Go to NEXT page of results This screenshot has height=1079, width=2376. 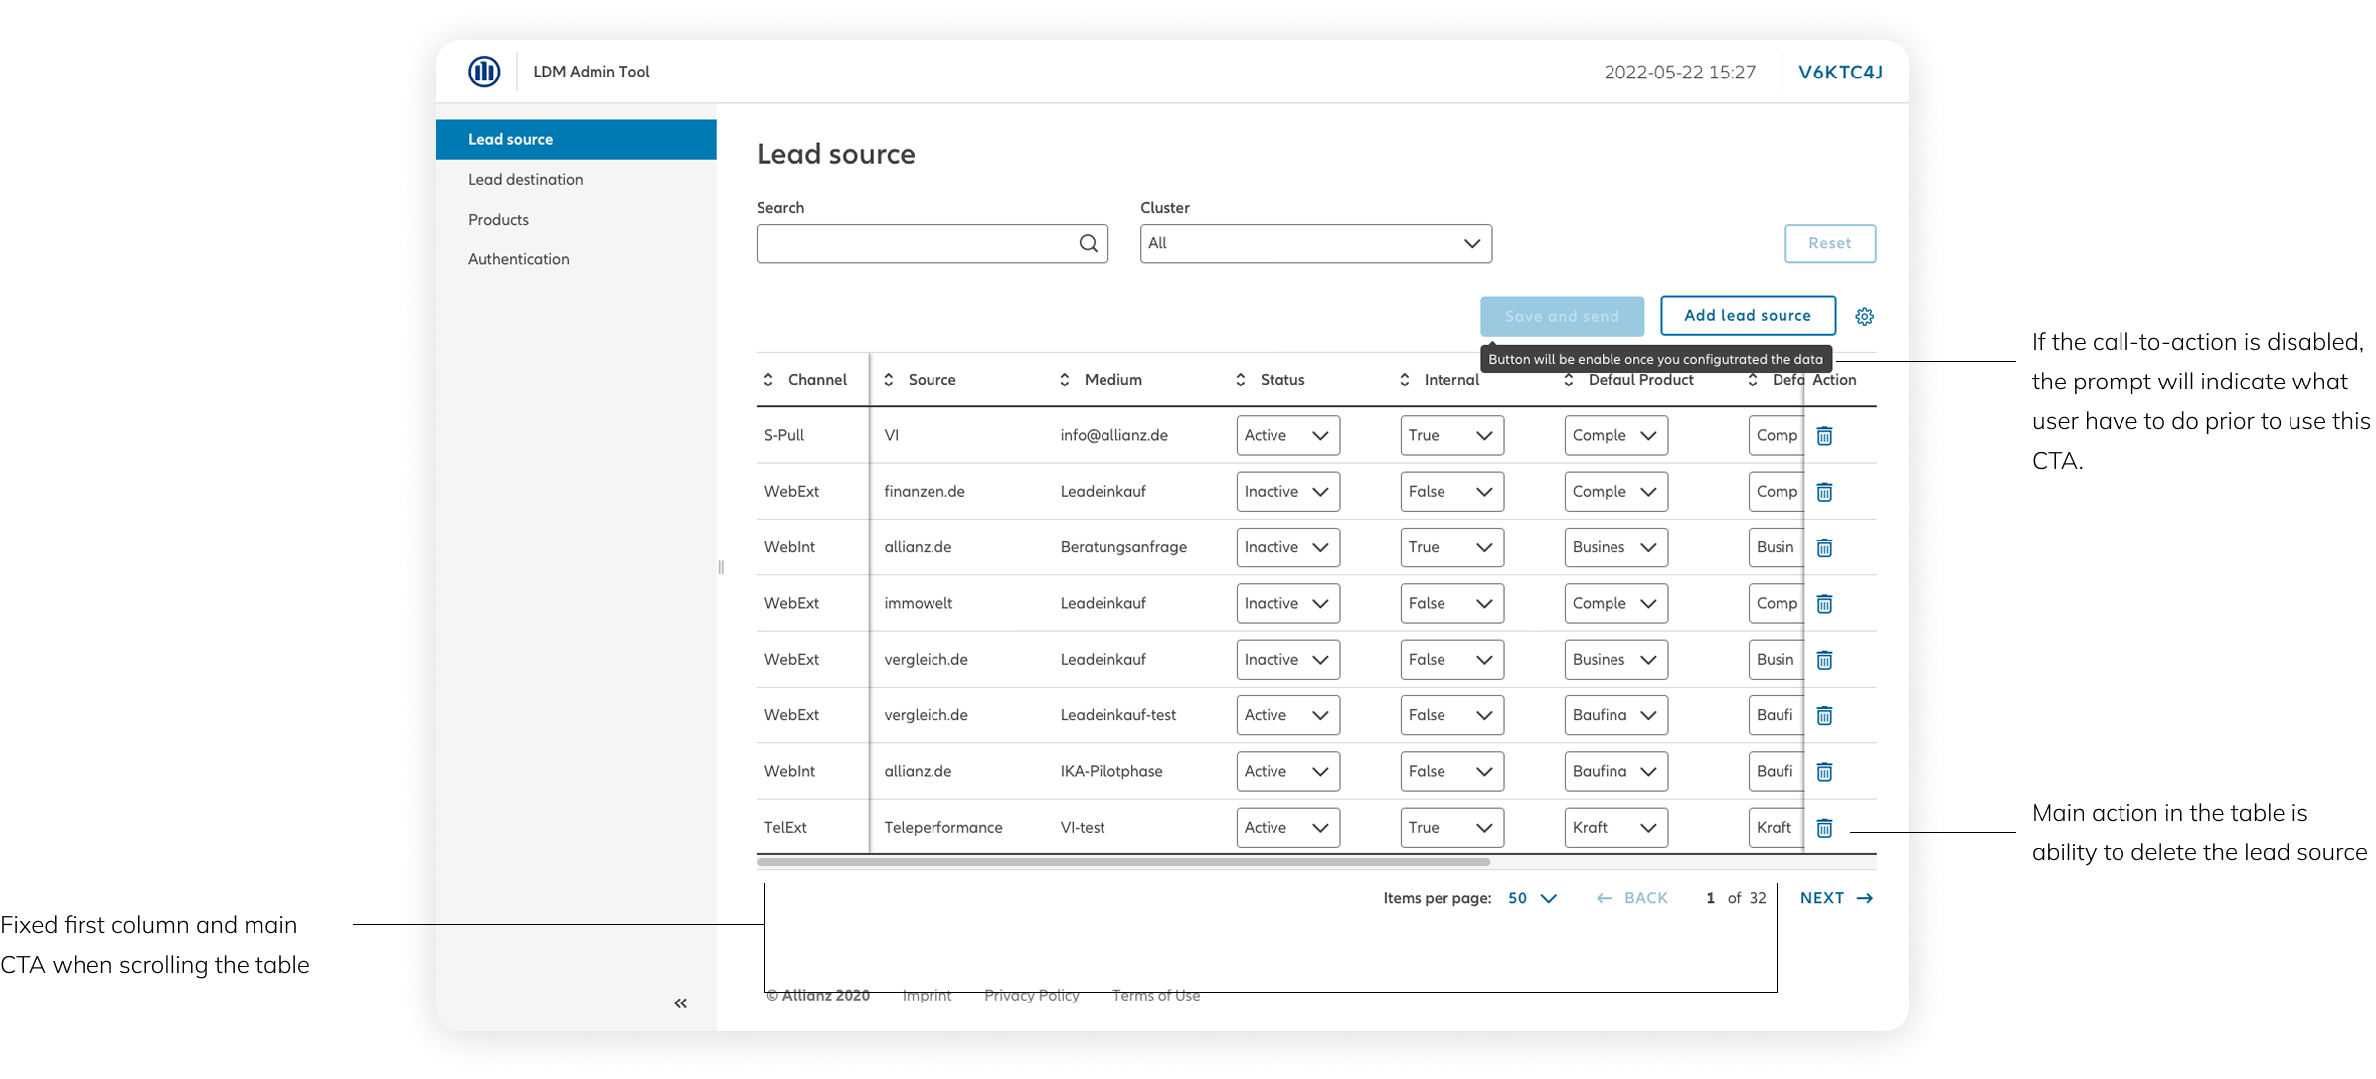point(1835,898)
